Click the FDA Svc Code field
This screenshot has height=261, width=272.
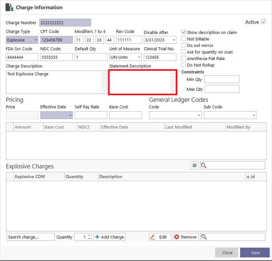click(22, 57)
